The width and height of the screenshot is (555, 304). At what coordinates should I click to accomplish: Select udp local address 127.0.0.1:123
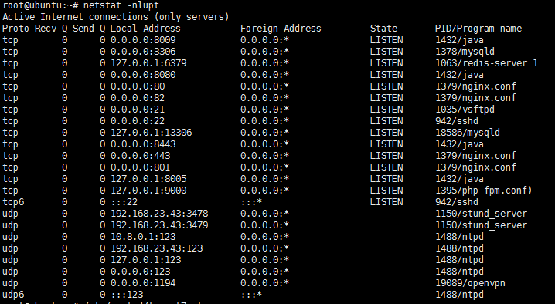(x=146, y=260)
